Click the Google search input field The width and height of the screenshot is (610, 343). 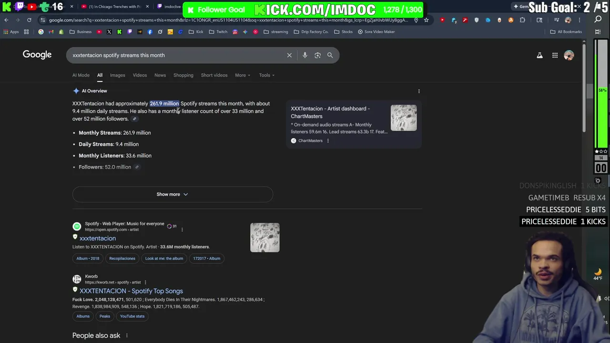tap(176, 55)
